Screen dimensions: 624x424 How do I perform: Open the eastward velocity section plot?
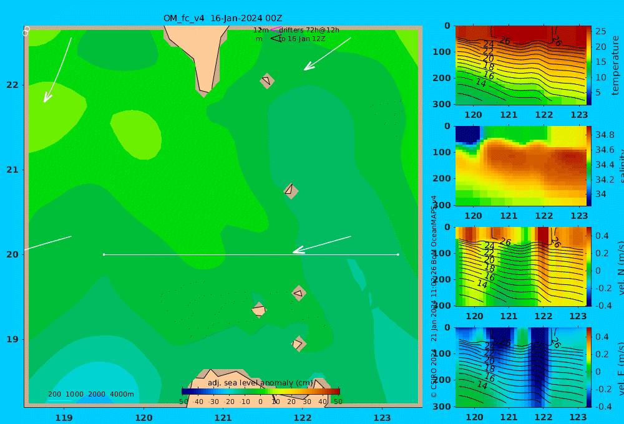(x=520, y=367)
